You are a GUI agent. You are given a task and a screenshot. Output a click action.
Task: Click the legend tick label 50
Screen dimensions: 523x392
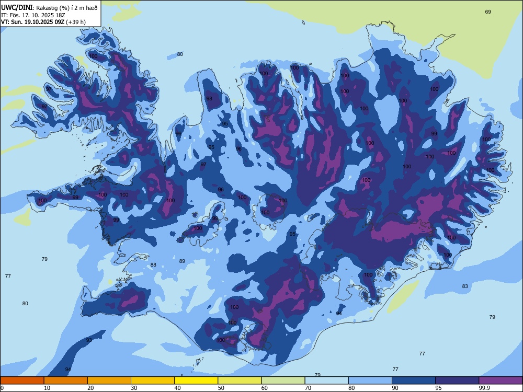click(x=221, y=388)
